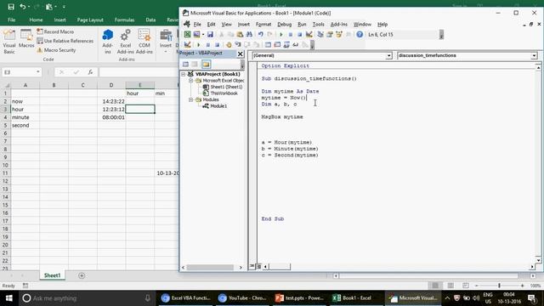
Task: Open COM Add-ins in Excel ribbon
Action: [144, 42]
